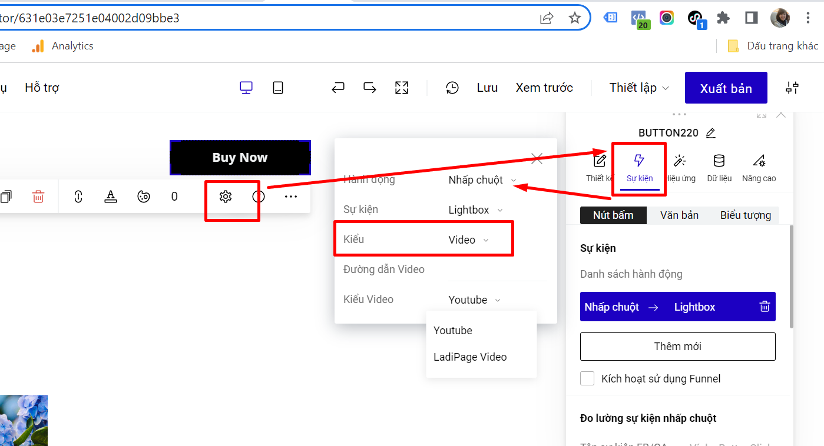Viewport: 824px width, 446px height.
Task: Select the Văn bản tab
Action: pos(679,215)
